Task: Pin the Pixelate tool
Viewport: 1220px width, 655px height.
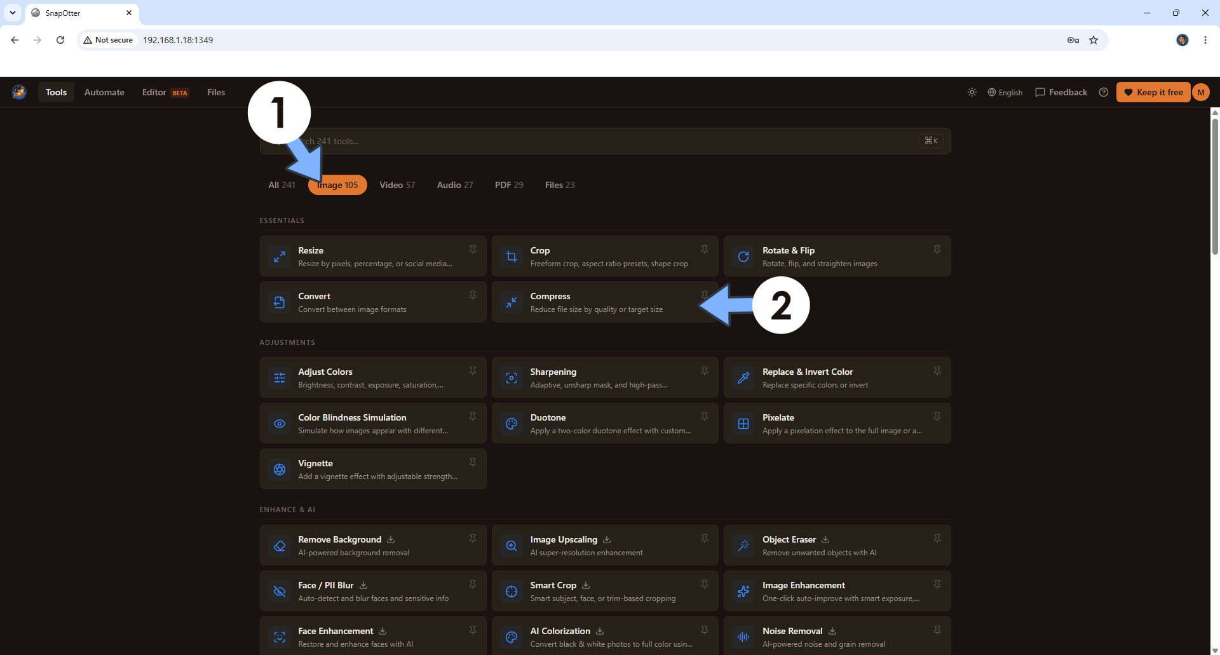Action: pos(937,417)
